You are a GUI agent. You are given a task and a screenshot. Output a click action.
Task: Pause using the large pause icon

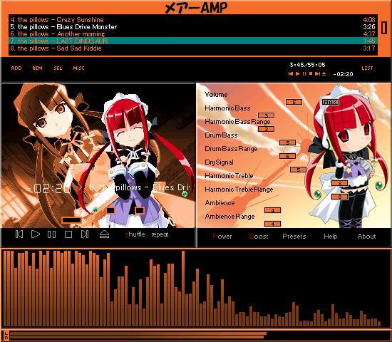(x=52, y=234)
